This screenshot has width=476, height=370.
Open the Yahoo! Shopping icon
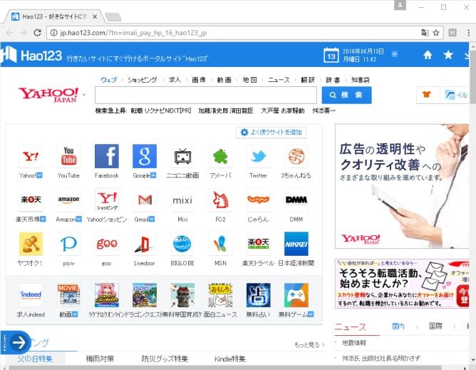[107, 200]
